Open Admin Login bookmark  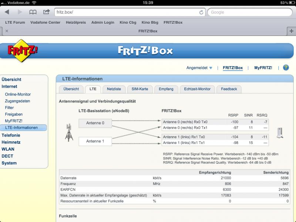[103, 23]
